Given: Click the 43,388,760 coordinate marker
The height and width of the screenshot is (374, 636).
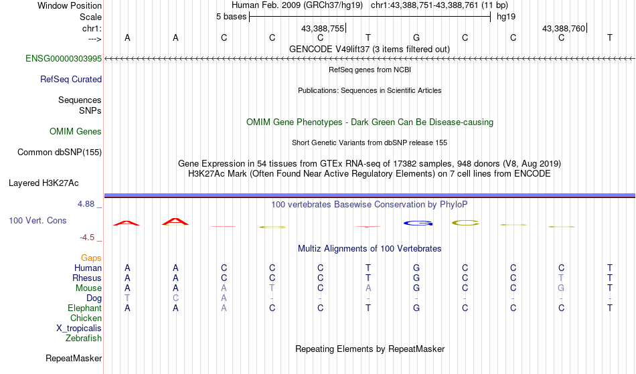Looking at the screenshot, I should pyautogui.click(x=564, y=28).
